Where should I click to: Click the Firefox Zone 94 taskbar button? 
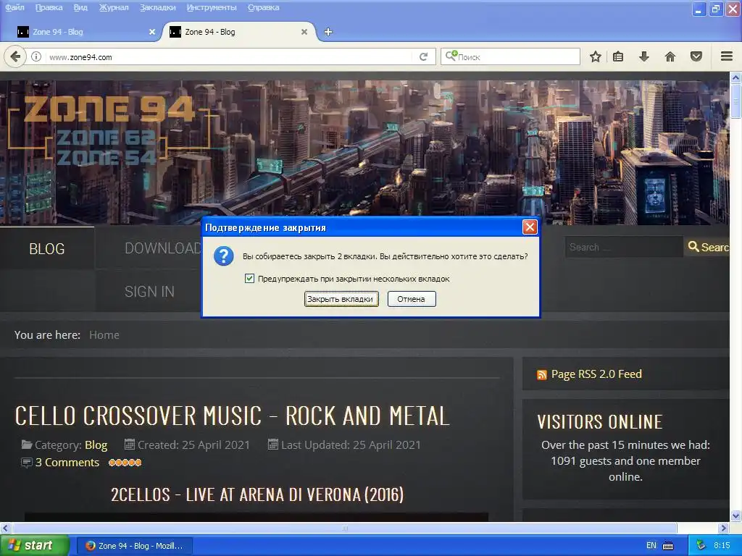click(x=134, y=546)
